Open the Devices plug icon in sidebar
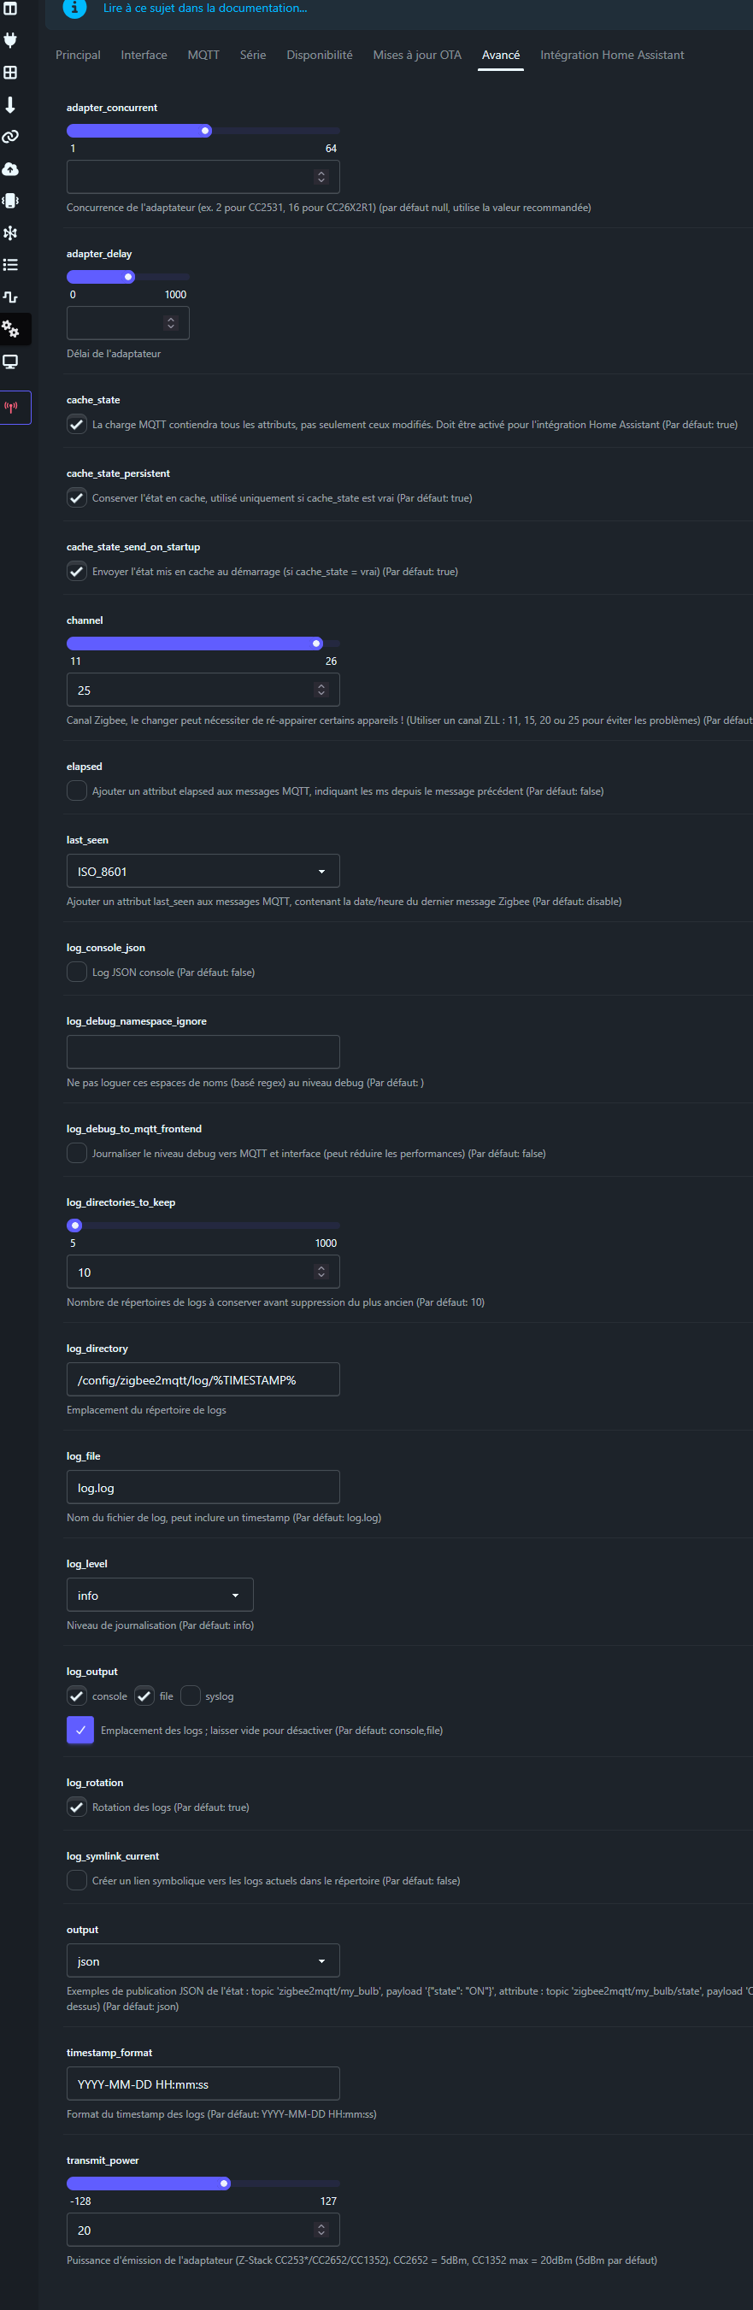 click(x=11, y=39)
